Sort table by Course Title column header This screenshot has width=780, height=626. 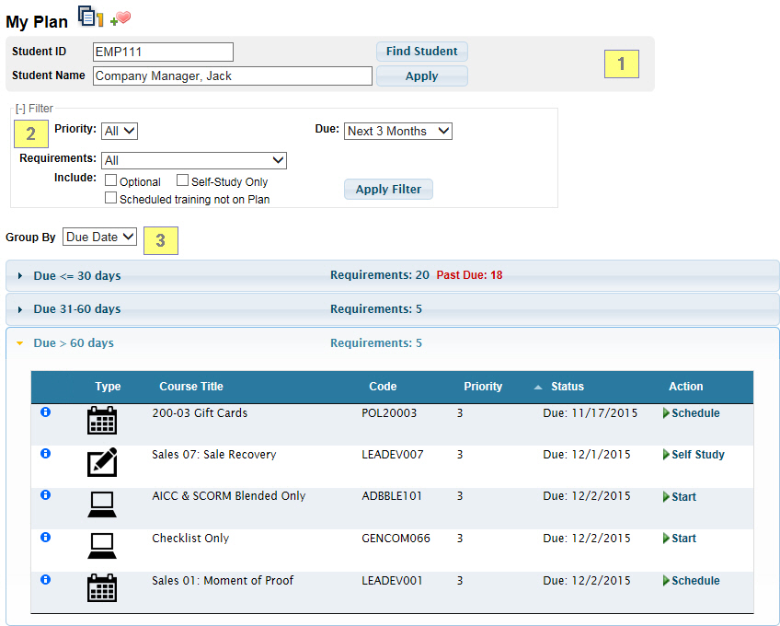(x=191, y=387)
